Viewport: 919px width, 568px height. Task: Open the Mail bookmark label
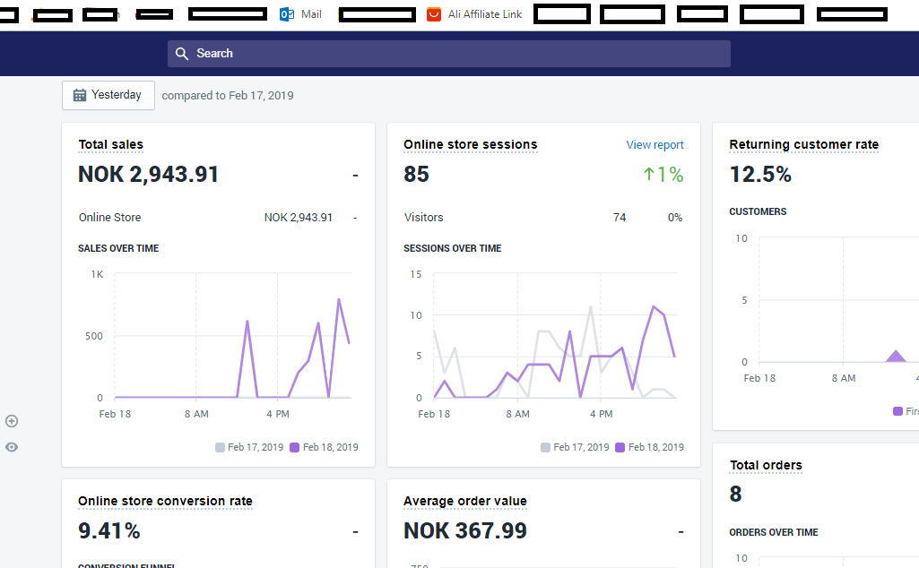coord(311,14)
